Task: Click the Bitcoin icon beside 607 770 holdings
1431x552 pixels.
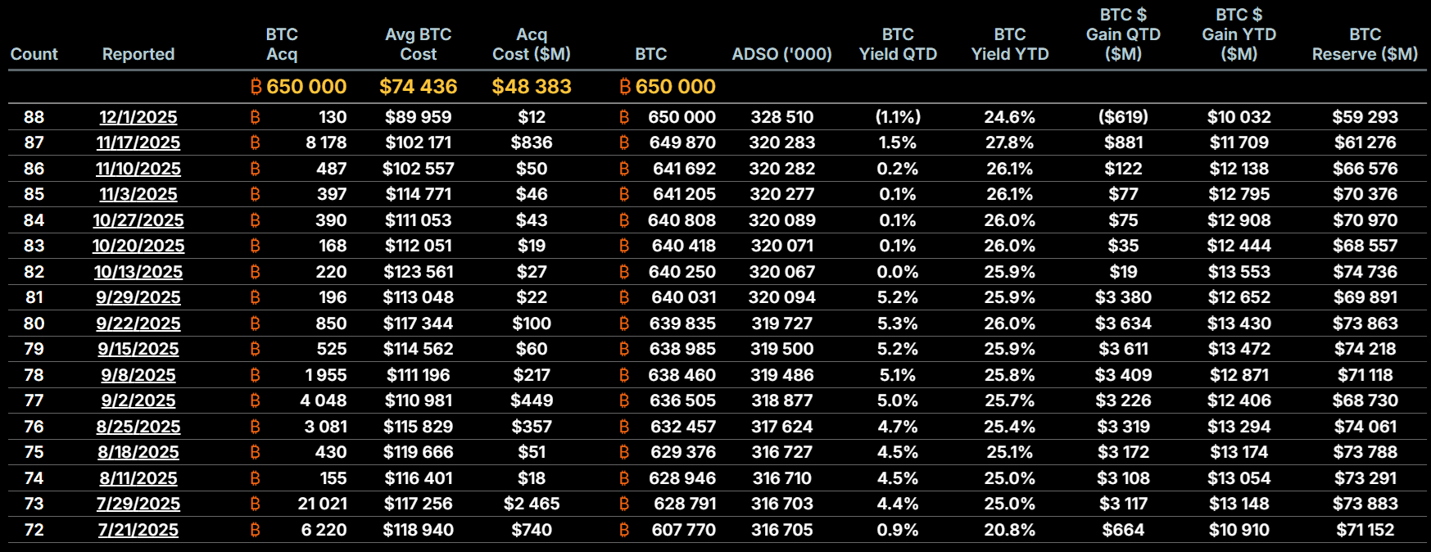Action: pyautogui.click(x=624, y=530)
